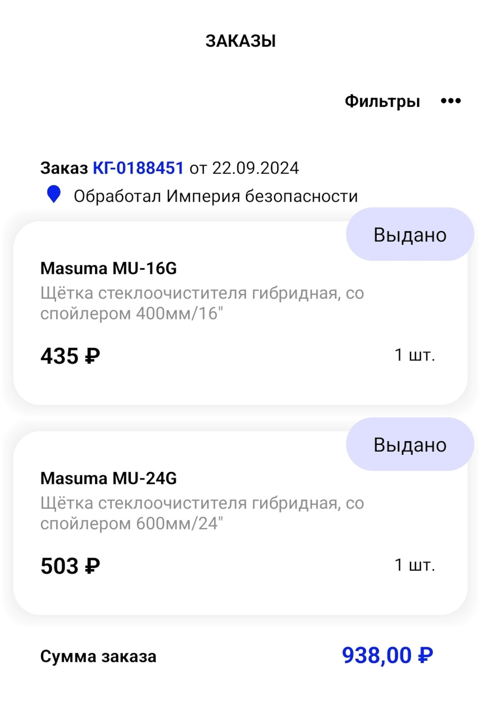Tap the blue location pin icon
The image size is (481, 709).
coord(54,194)
